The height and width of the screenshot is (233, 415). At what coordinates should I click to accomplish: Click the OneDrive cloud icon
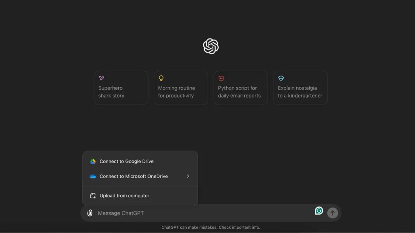click(x=93, y=177)
